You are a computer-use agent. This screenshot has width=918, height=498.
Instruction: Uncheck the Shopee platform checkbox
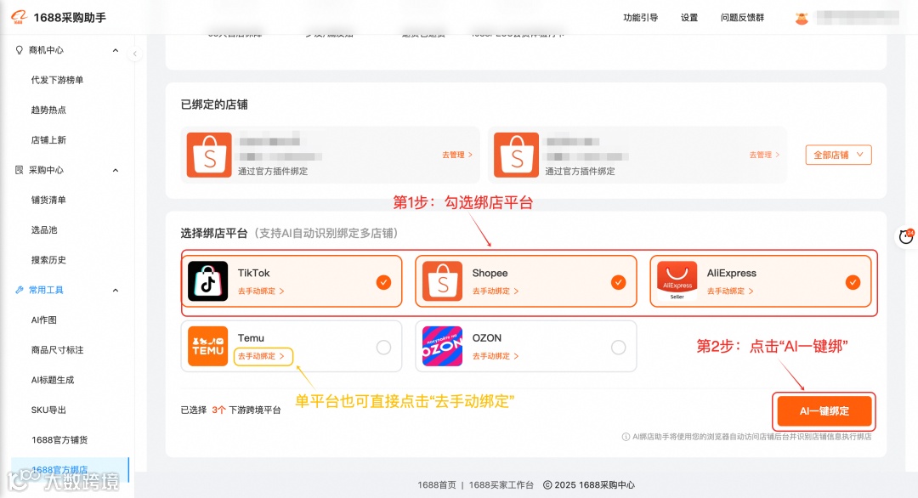click(618, 283)
